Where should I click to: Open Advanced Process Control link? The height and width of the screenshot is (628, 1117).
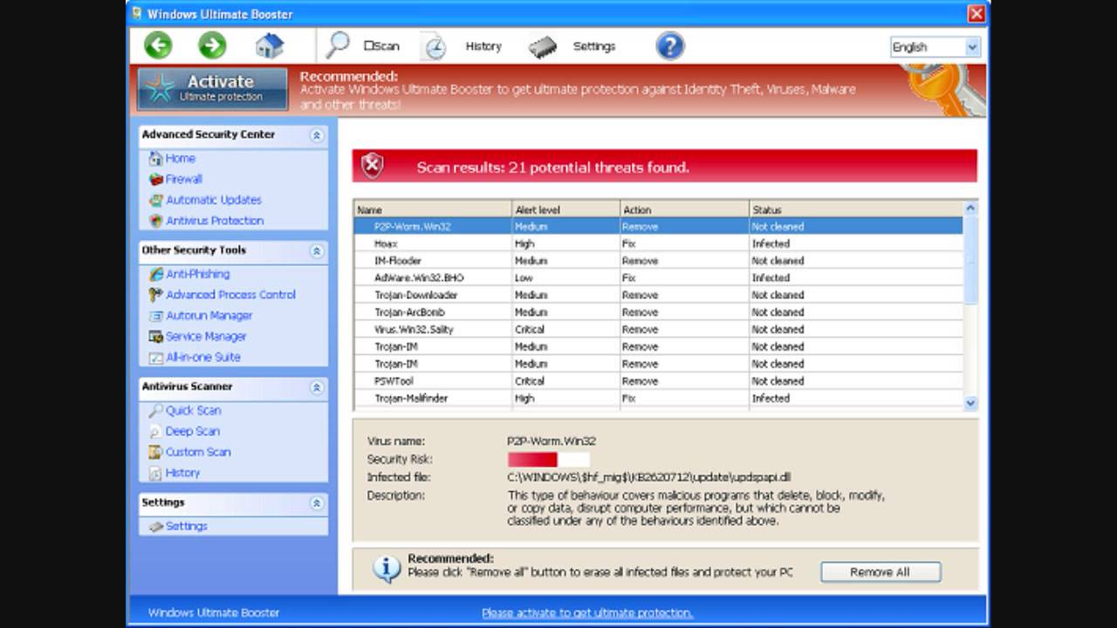click(230, 295)
